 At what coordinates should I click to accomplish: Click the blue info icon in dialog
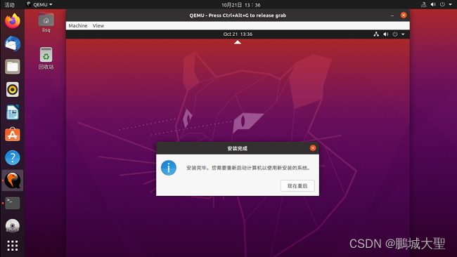[169, 168]
